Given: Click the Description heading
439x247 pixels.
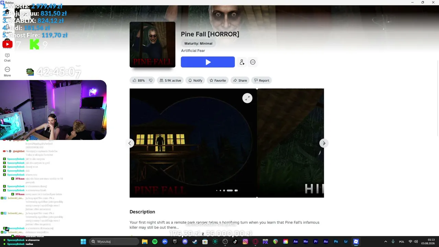Looking at the screenshot, I should [x=142, y=212].
